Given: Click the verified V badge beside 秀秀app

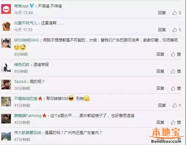Looking at the screenshot, I should click(32, 6).
